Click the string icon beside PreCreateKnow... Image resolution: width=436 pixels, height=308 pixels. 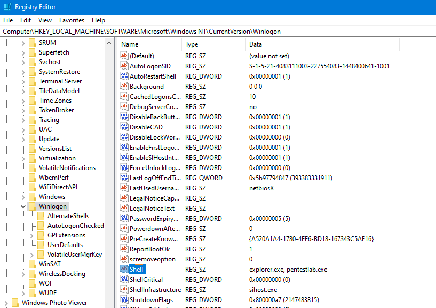pos(124,238)
